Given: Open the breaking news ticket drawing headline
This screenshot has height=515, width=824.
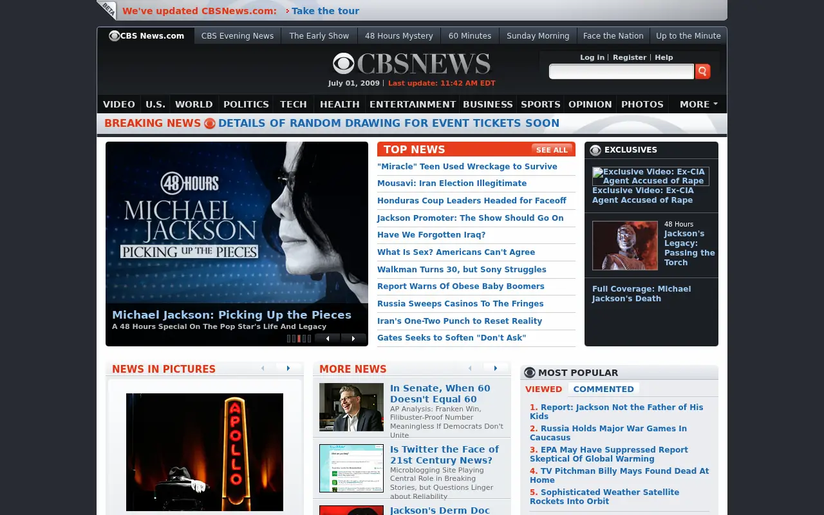Looking at the screenshot, I should [x=389, y=124].
